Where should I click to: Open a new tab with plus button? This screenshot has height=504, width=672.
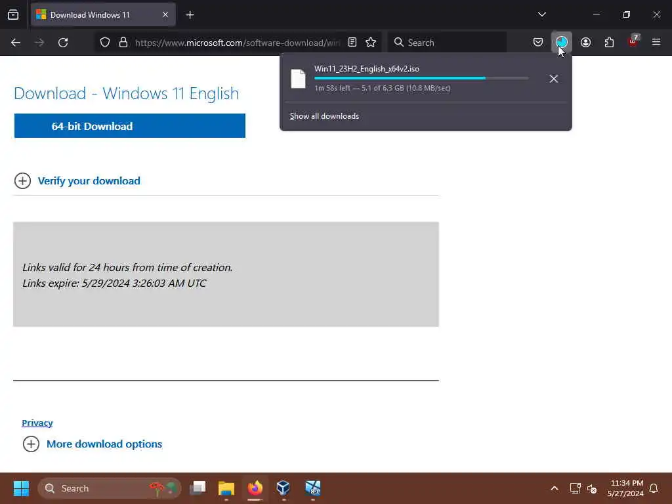pyautogui.click(x=190, y=15)
